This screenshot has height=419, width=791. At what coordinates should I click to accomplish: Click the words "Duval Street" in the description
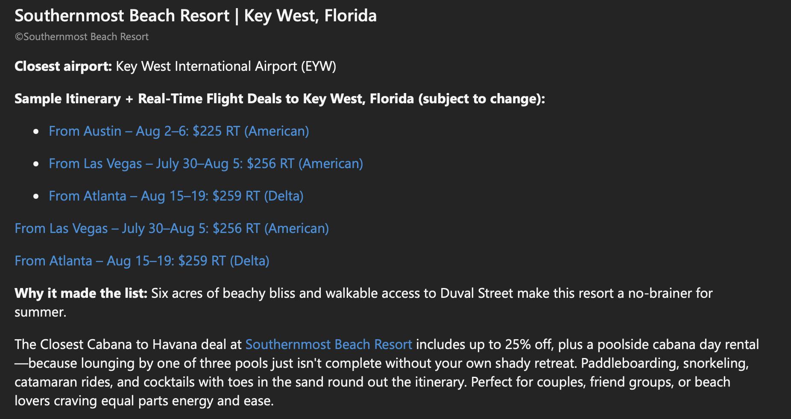(x=476, y=294)
